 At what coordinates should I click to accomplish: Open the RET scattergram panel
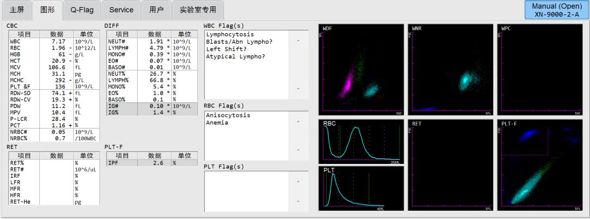[x=450, y=165]
